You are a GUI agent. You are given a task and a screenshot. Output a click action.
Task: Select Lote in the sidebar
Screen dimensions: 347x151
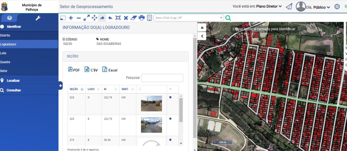29,53
